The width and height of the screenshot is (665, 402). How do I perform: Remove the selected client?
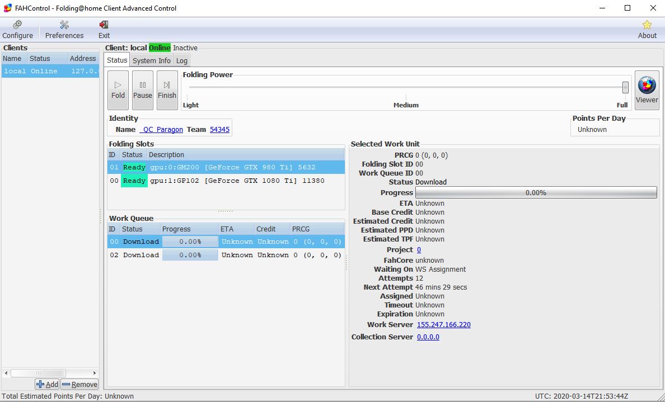point(79,384)
